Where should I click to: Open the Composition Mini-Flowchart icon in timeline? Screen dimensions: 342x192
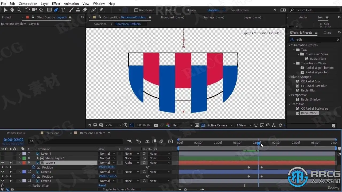[130, 141]
